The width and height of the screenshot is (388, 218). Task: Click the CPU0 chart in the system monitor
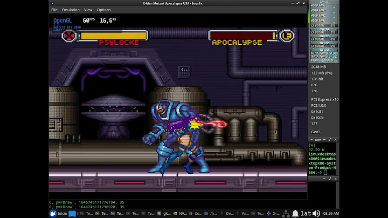(x=324, y=29)
